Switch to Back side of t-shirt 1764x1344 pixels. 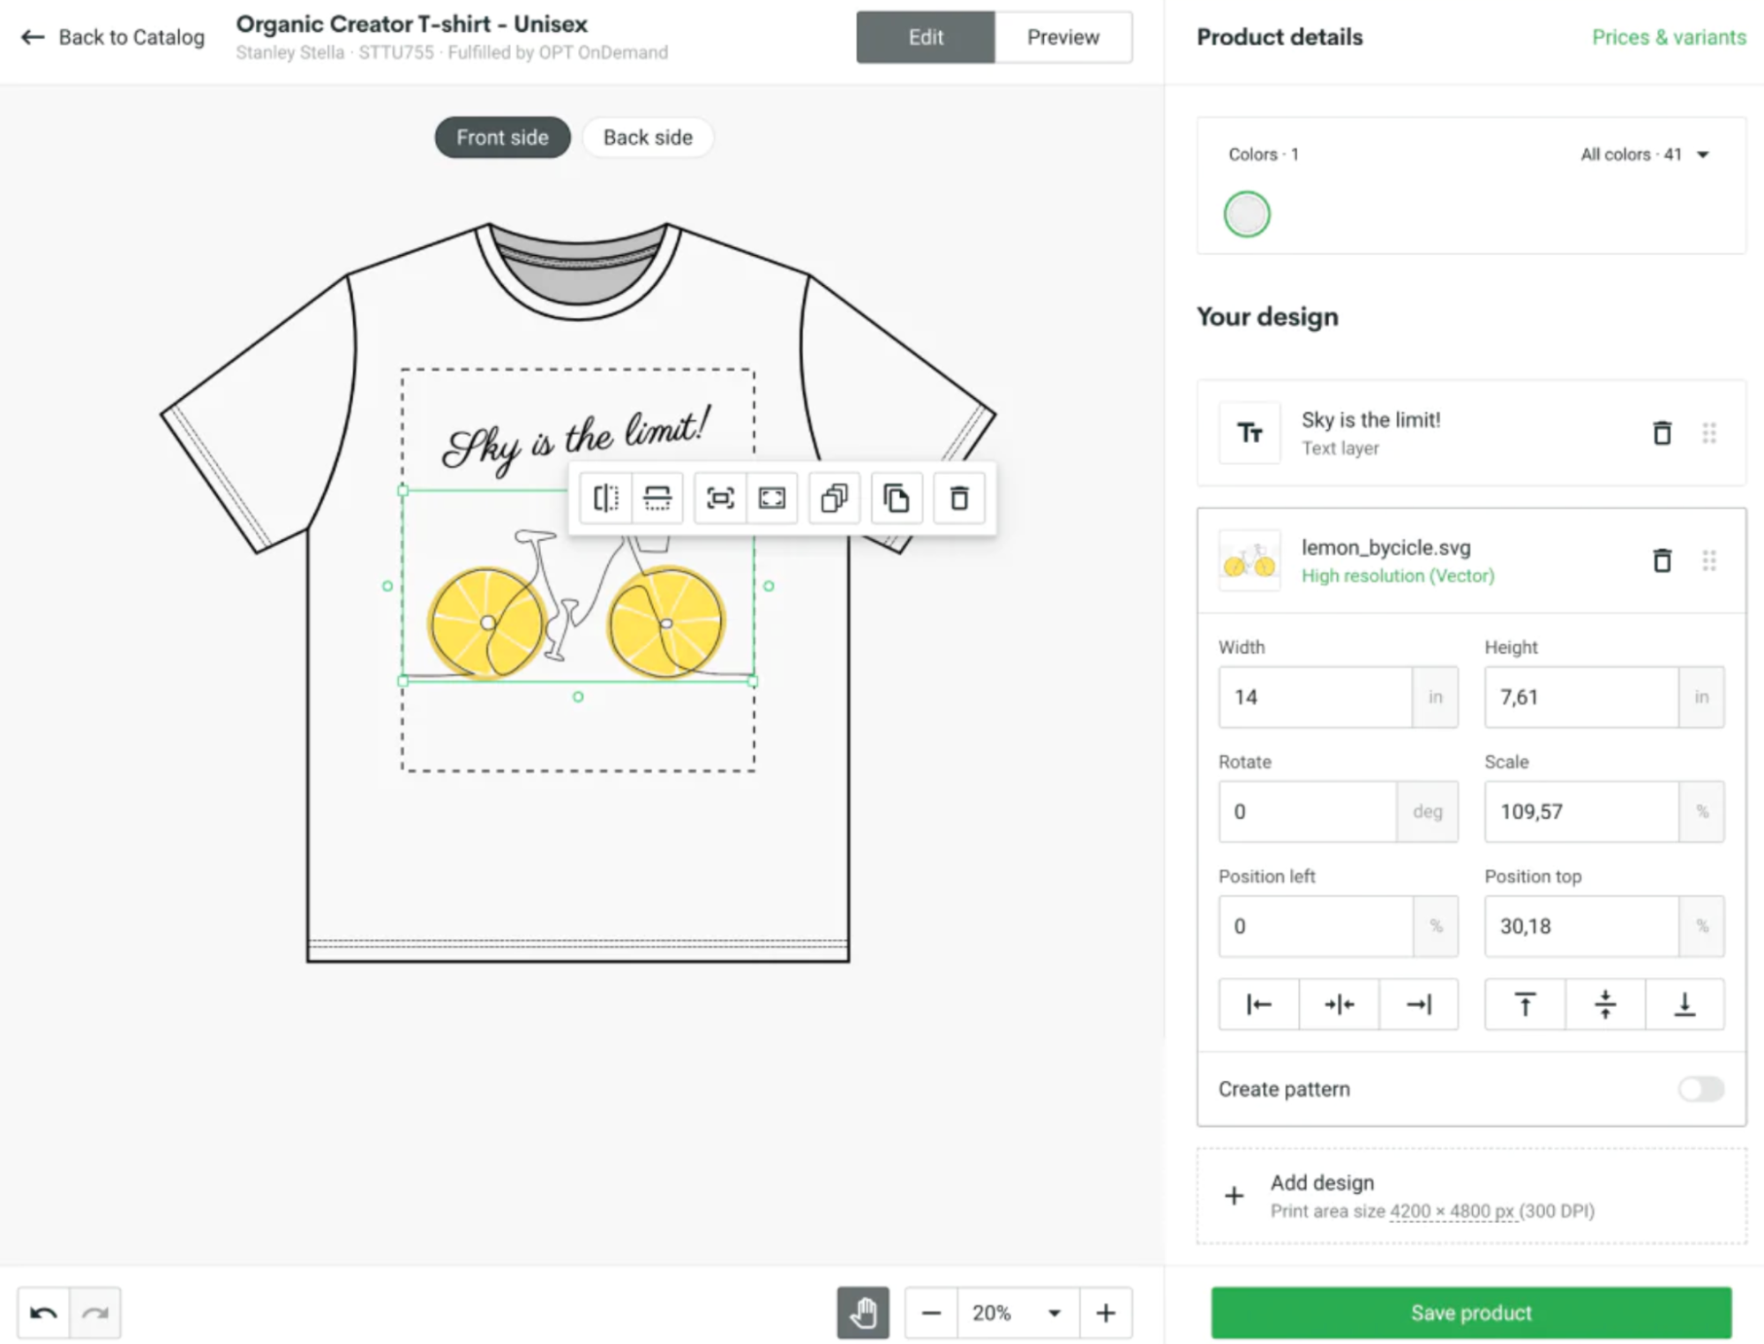click(648, 137)
